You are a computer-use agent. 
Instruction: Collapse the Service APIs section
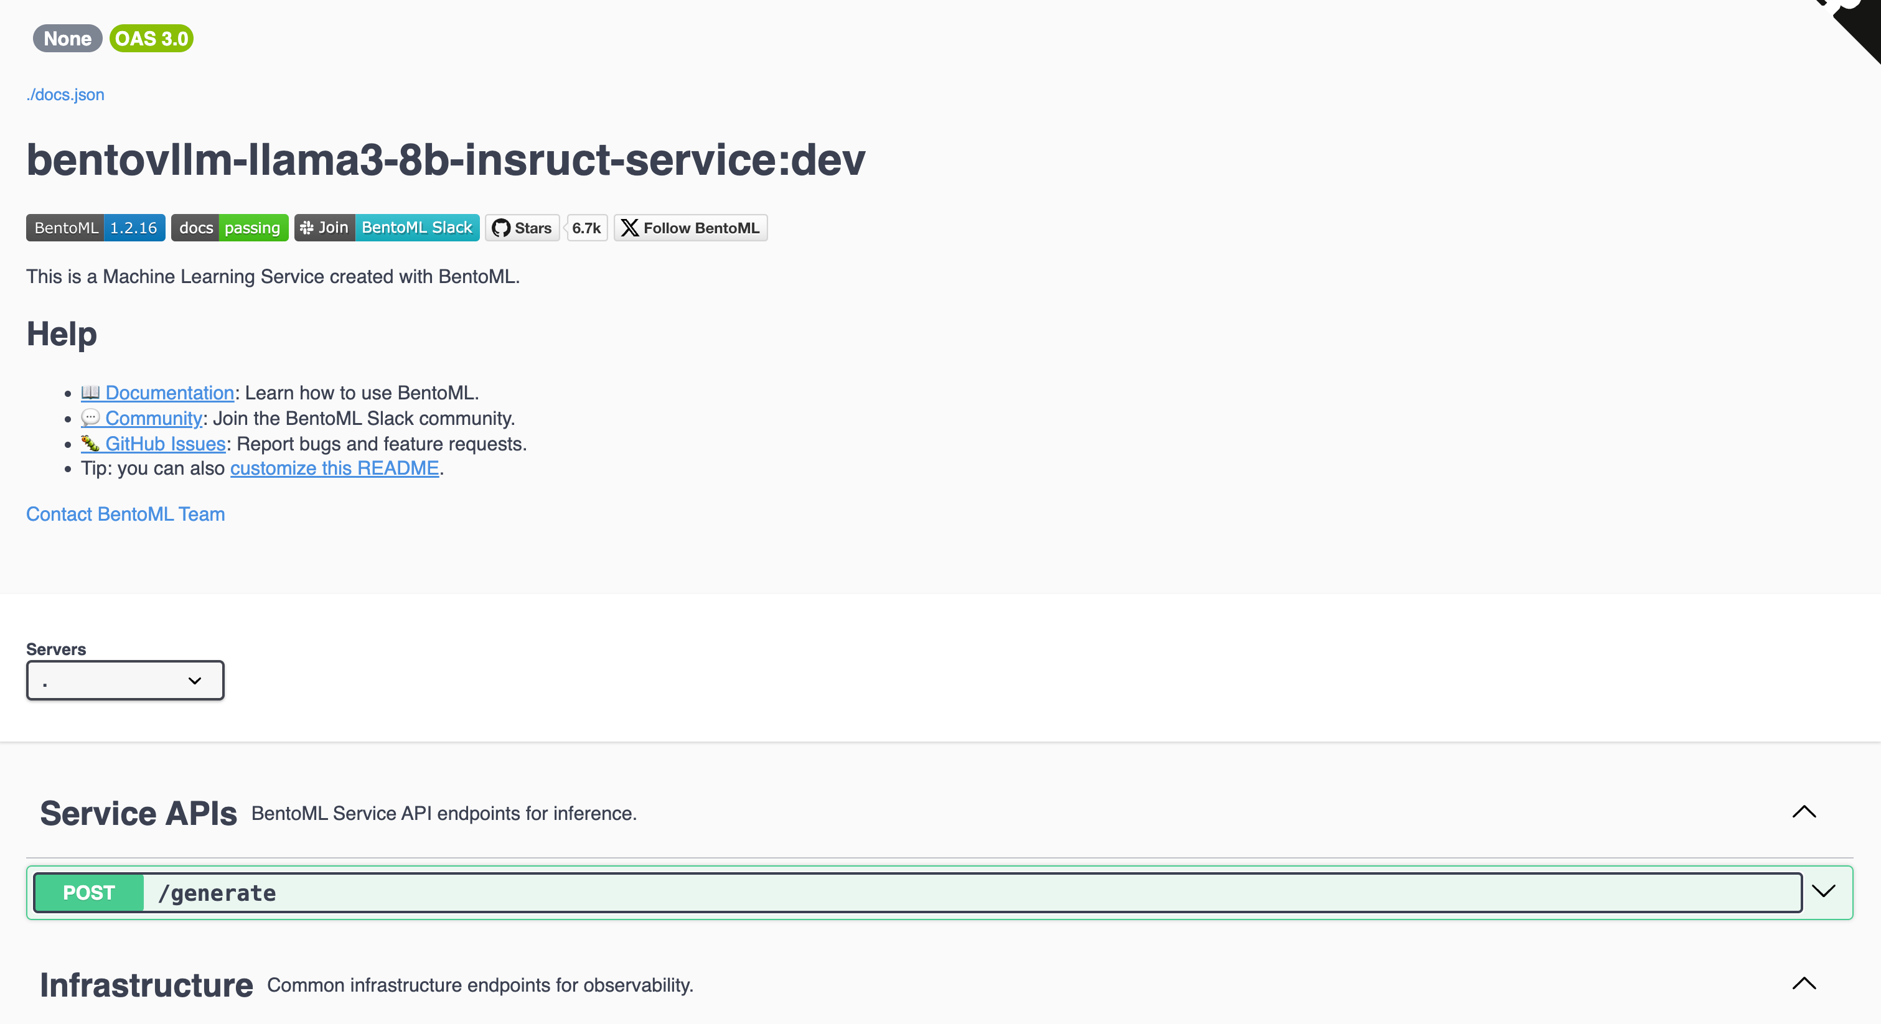(1804, 812)
